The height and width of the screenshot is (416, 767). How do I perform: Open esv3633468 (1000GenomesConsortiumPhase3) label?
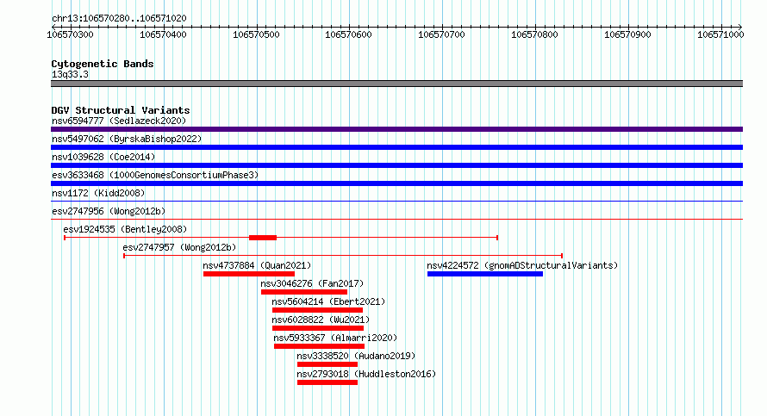[x=155, y=175]
